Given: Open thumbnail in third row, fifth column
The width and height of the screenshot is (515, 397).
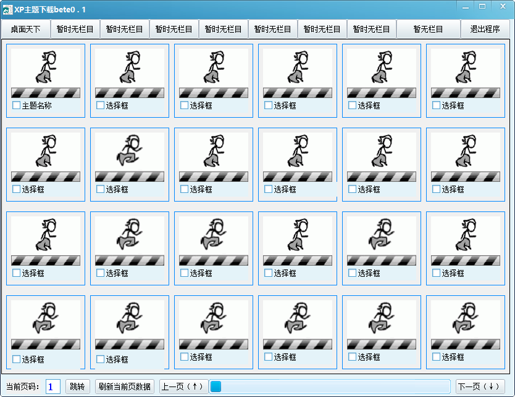Looking at the screenshot, I should pyautogui.click(x=382, y=241).
